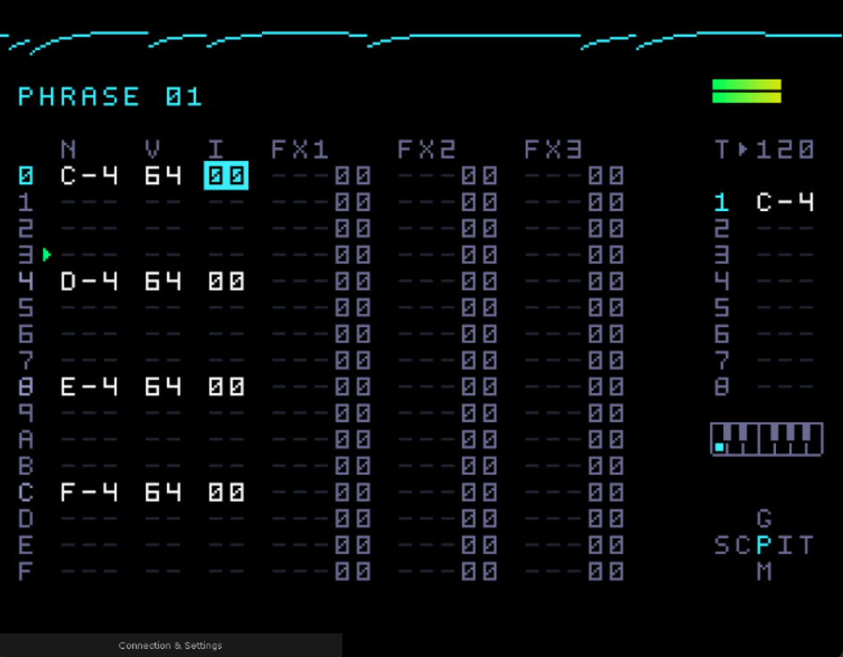
Task: Select the C-4 note in row 0
Action: pos(89,176)
